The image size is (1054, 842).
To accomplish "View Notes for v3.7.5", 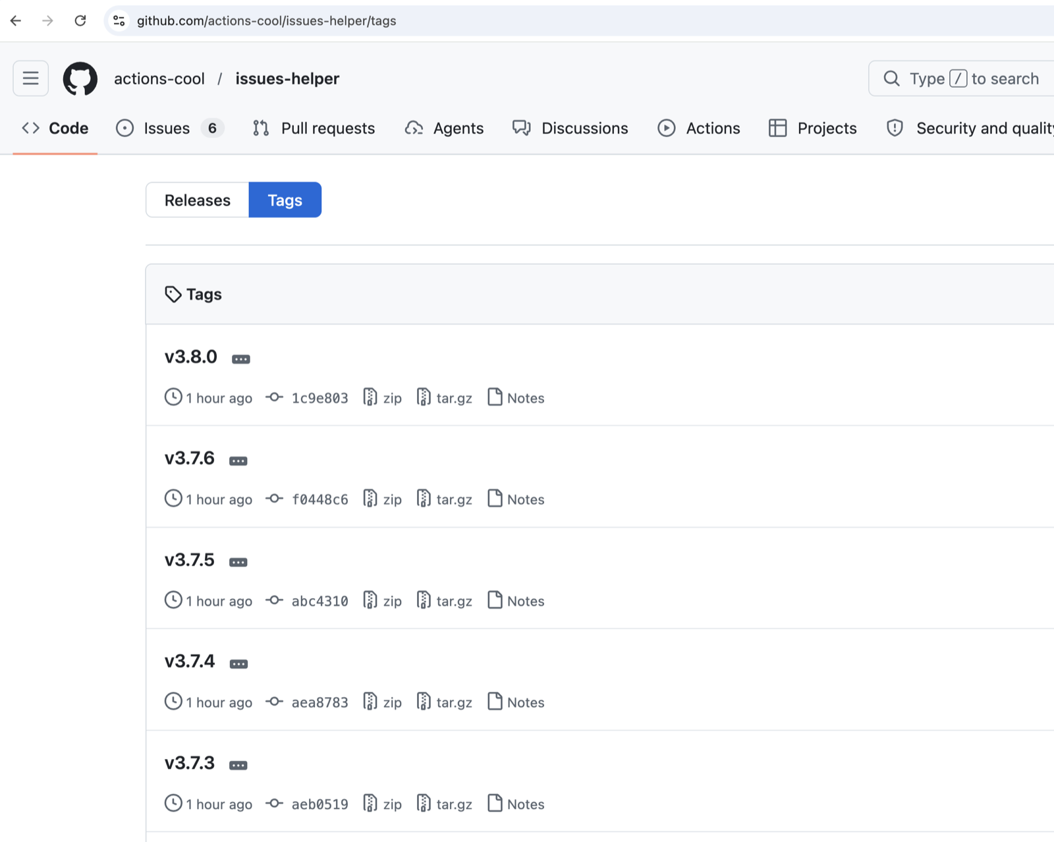I will coord(516,601).
